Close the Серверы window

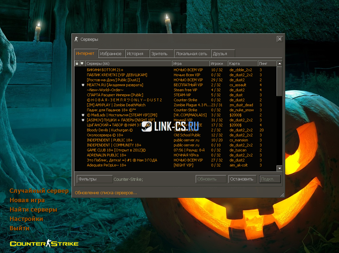[280, 39]
